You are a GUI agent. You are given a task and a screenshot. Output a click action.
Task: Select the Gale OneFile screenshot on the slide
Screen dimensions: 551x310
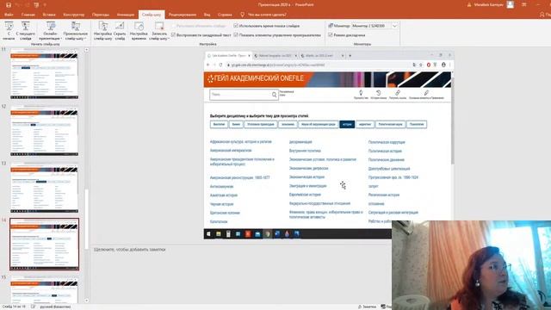coord(329,146)
